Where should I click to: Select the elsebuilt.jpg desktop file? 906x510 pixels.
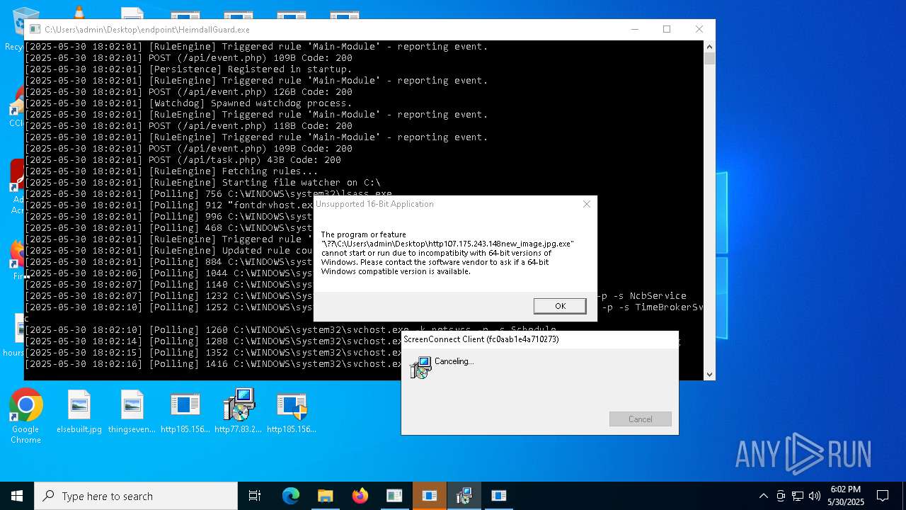coord(79,412)
